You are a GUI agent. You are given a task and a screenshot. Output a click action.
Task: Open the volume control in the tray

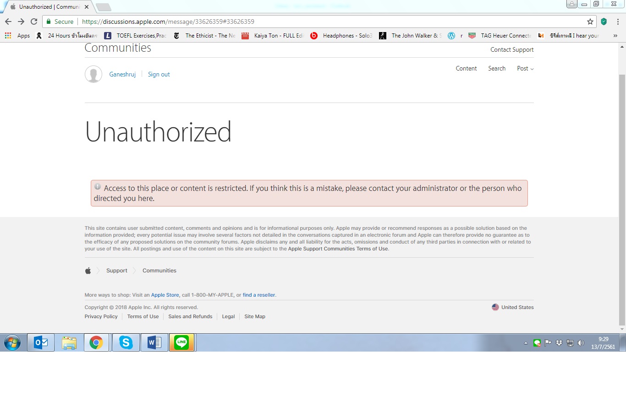581,343
